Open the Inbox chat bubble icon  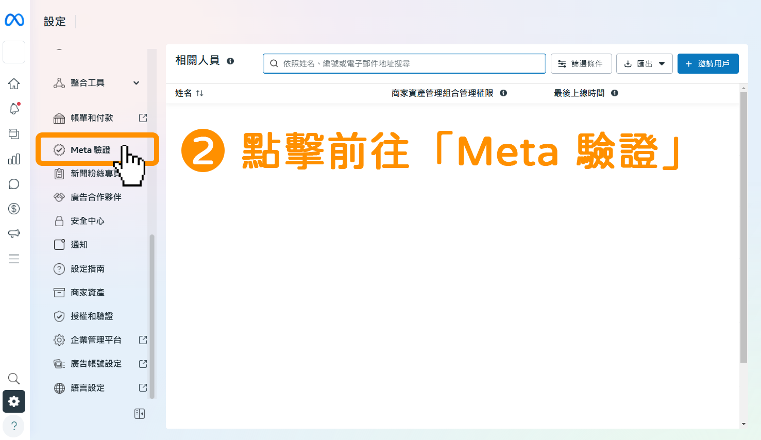[x=14, y=184]
